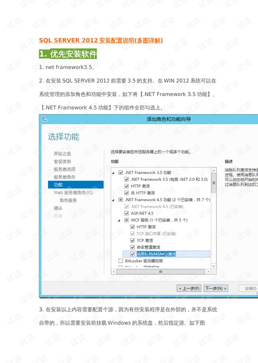Toggle HTTP 激活 checkbox under .NET 3.5

pos(127,186)
